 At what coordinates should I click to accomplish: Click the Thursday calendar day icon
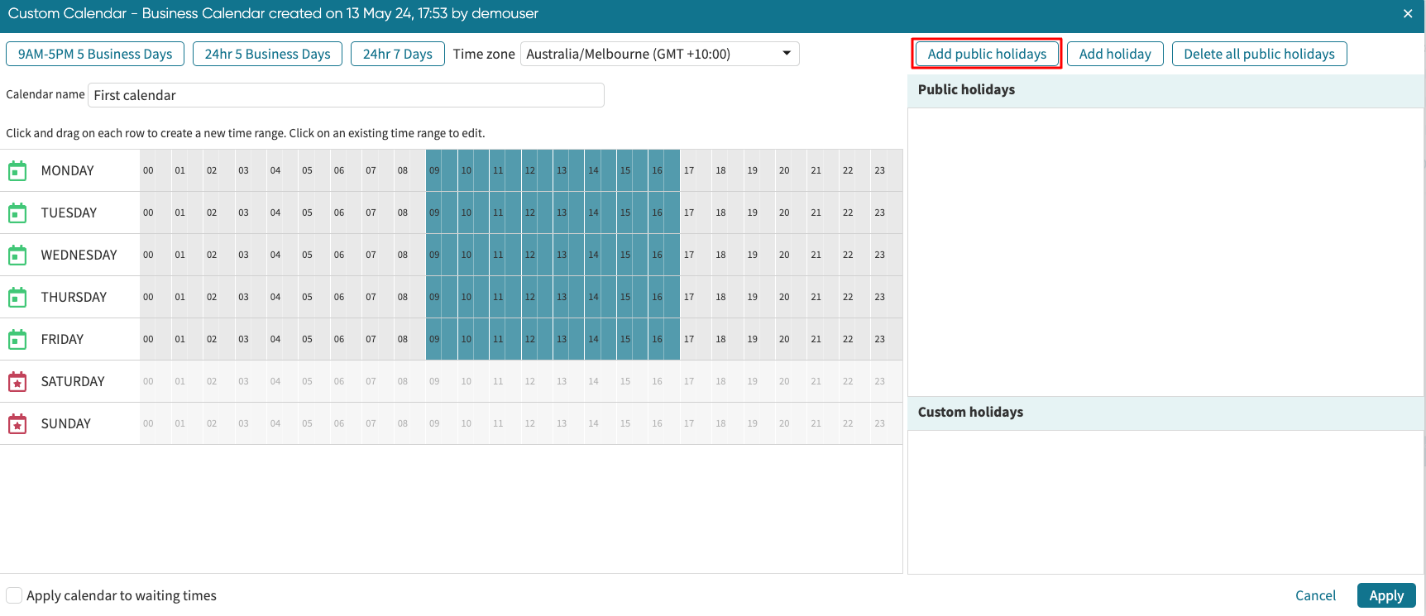(17, 298)
